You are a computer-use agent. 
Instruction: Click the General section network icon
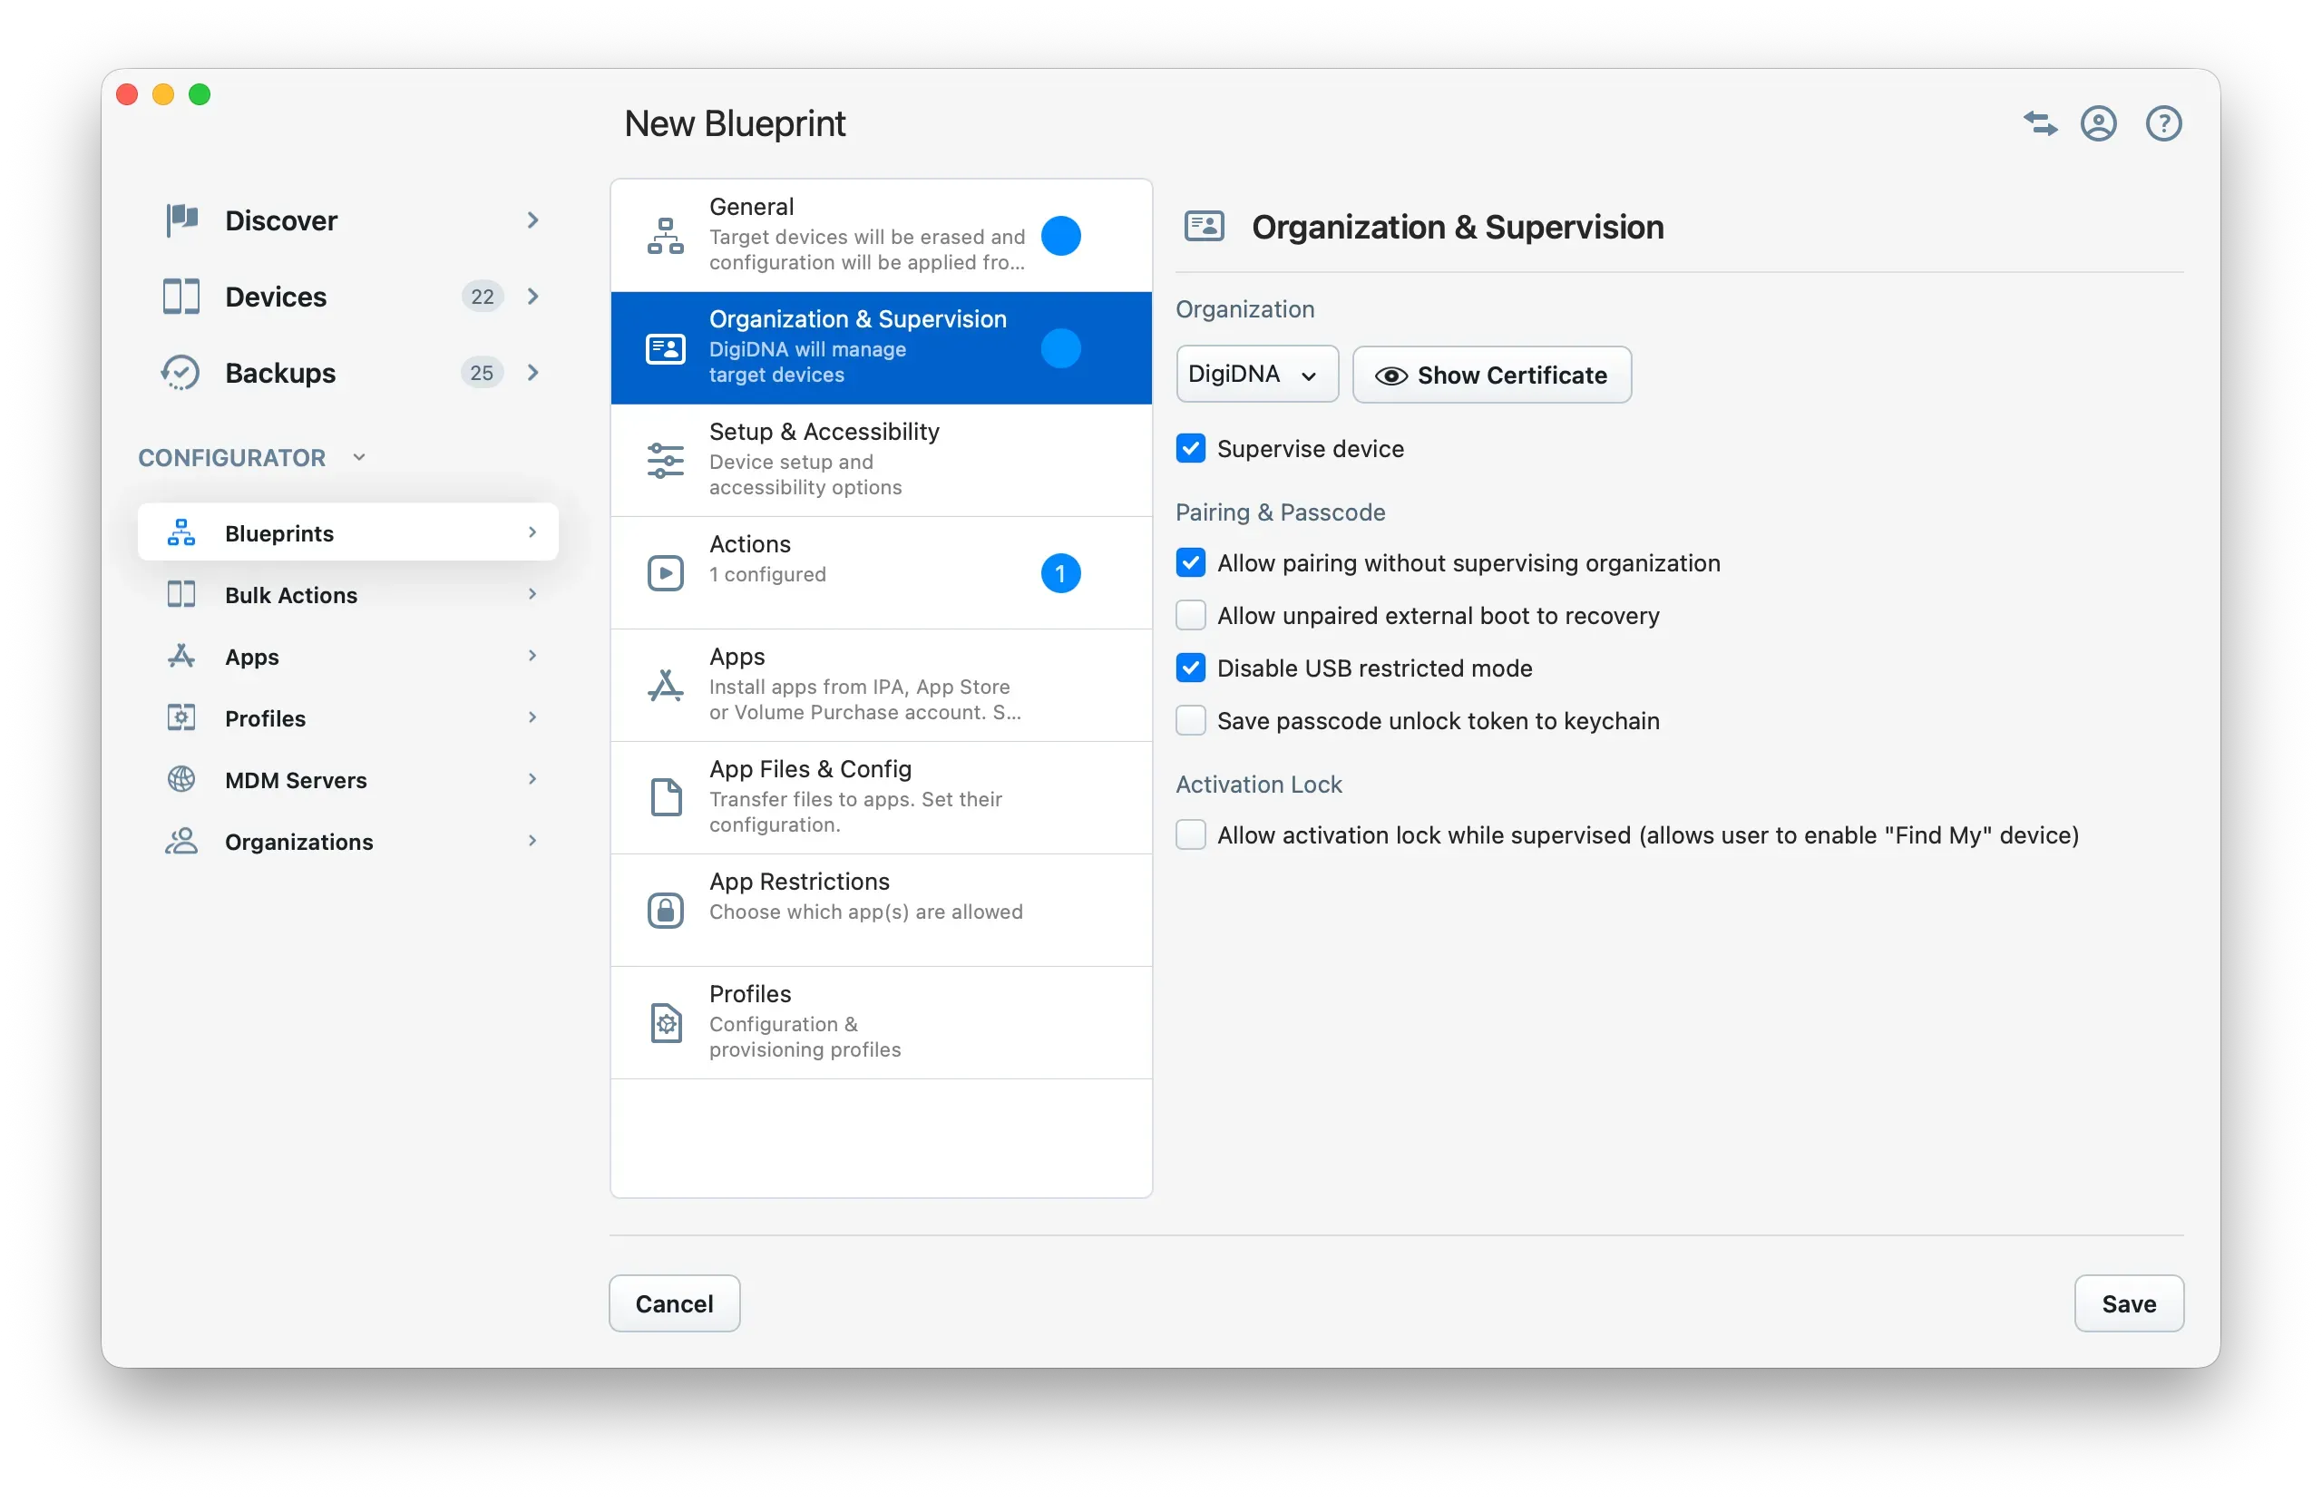pos(666,236)
